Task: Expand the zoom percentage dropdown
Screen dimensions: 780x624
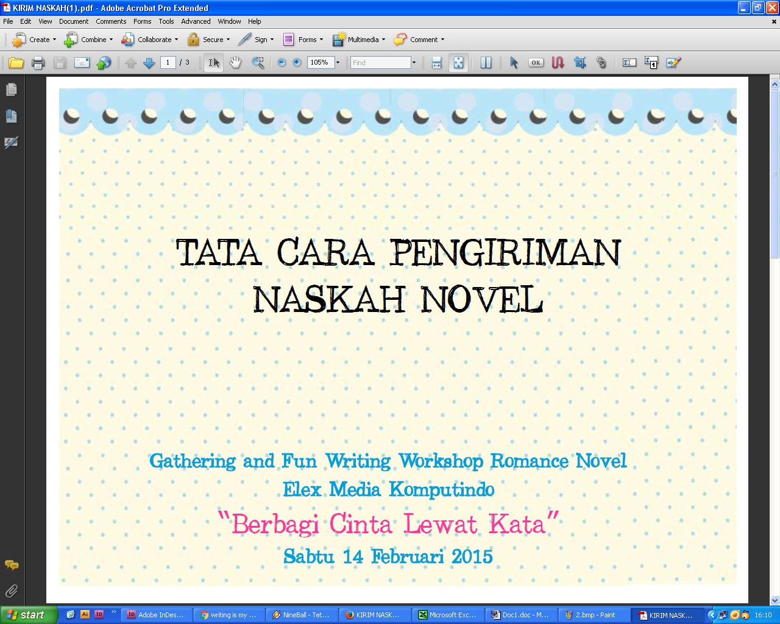Action: [338, 63]
